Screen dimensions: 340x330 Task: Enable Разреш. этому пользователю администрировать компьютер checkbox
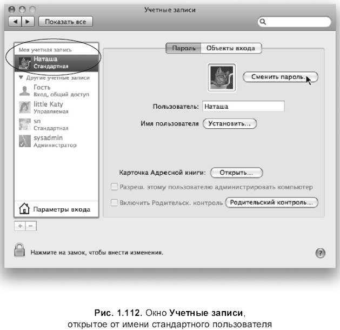(114, 187)
